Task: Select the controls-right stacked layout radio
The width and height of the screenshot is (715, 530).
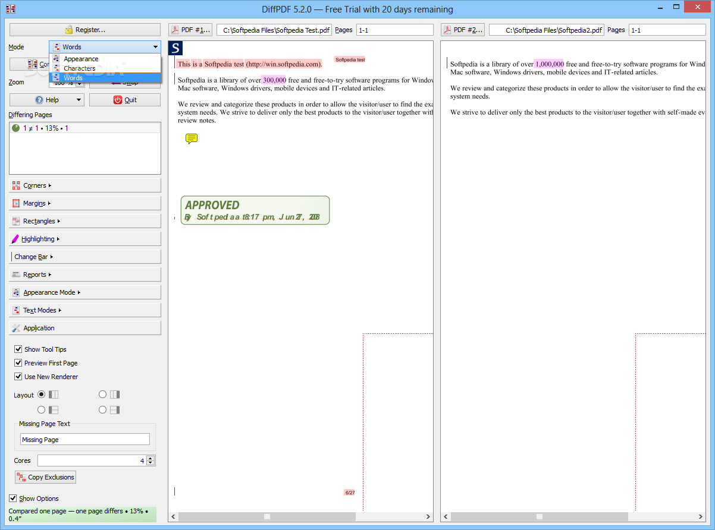Action: point(102,409)
